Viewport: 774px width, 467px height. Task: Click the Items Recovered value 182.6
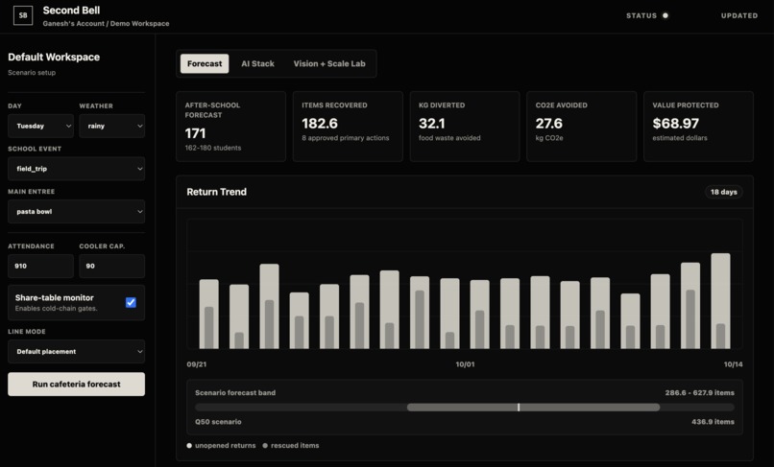point(320,124)
